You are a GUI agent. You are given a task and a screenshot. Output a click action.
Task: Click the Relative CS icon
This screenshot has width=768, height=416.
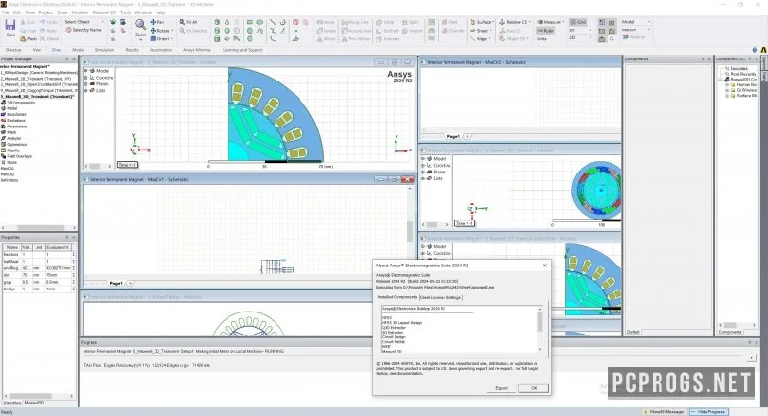515,22
